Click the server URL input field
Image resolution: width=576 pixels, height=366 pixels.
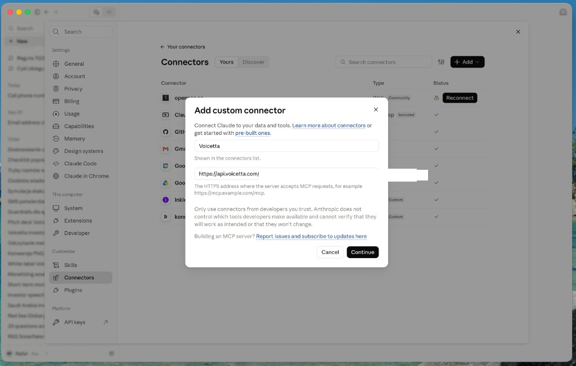click(x=286, y=174)
